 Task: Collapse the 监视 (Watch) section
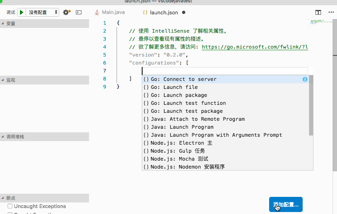[x=2, y=80]
